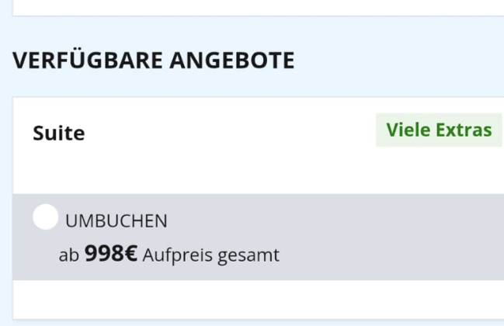Click the white Suite offer card header
Viewport: 504px width, 326px height.
click(258, 145)
